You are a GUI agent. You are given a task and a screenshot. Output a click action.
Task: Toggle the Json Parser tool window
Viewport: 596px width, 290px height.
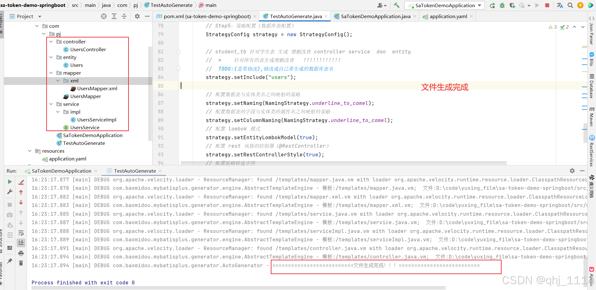tap(592, 31)
